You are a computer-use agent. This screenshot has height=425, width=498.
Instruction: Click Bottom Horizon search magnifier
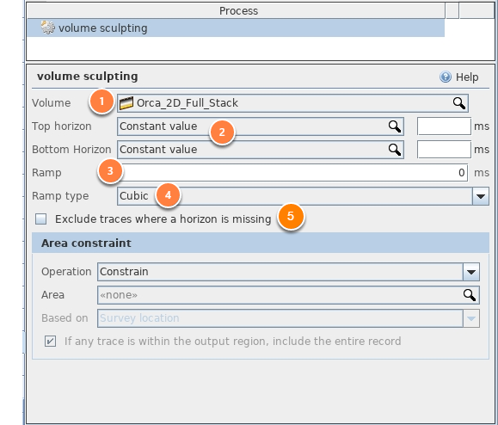click(x=395, y=150)
